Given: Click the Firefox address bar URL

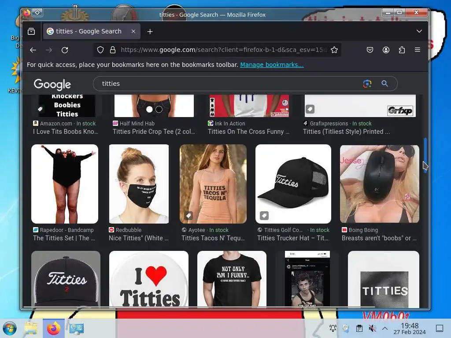Looking at the screenshot, I should pos(223,50).
